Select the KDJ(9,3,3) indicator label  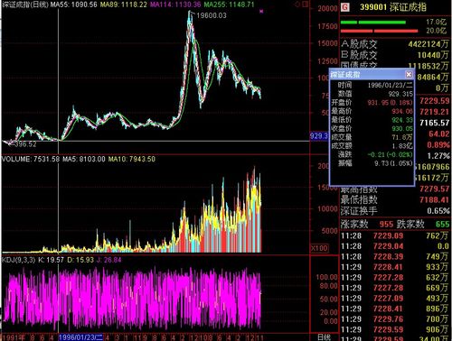tap(18, 260)
